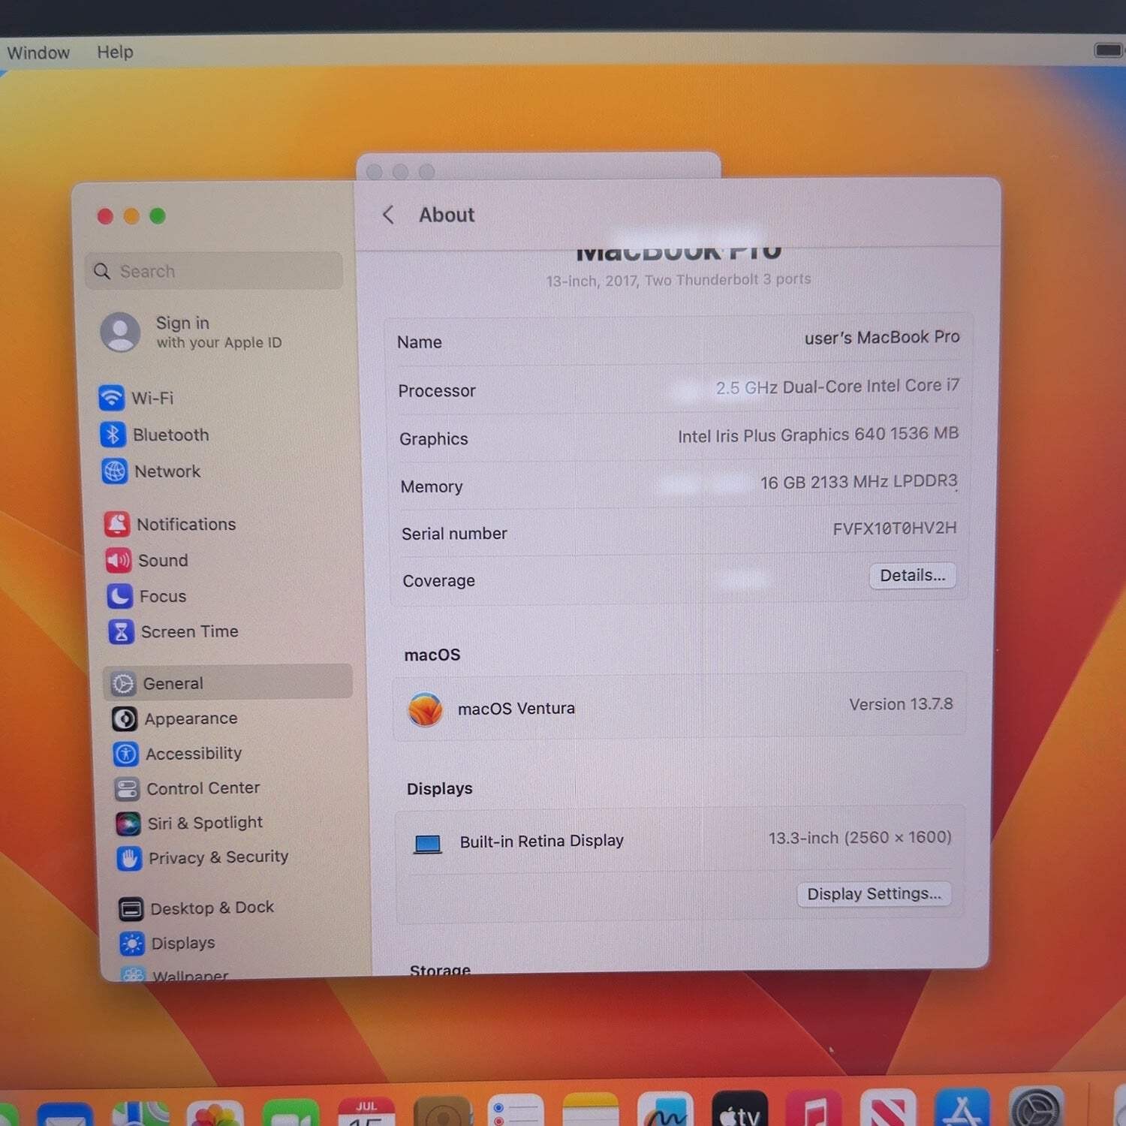Select General in the sidebar
Viewport: 1126px width, 1126px height.
coord(228,682)
